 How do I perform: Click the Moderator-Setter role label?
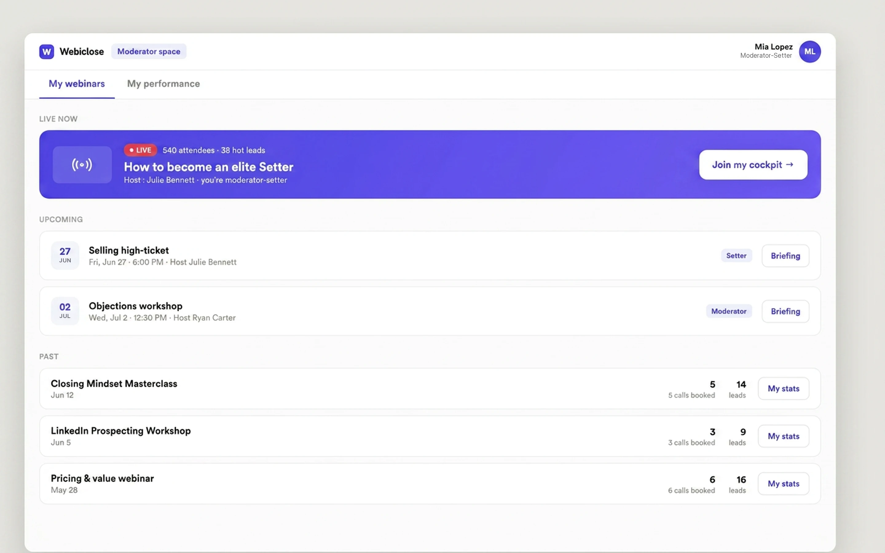tap(766, 56)
